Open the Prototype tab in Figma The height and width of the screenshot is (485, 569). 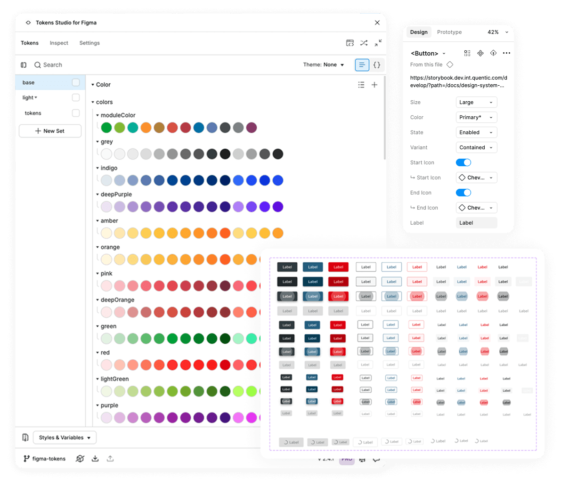(449, 32)
